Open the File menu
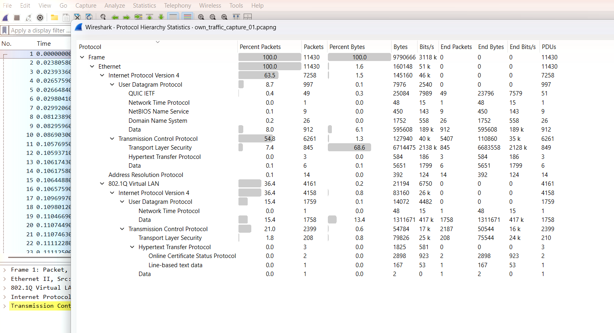The width and height of the screenshot is (614, 333). (x=7, y=6)
